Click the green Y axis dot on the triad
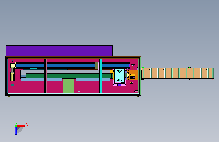The width and height of the screenshot is (219, 142). (x=16, y=126)
